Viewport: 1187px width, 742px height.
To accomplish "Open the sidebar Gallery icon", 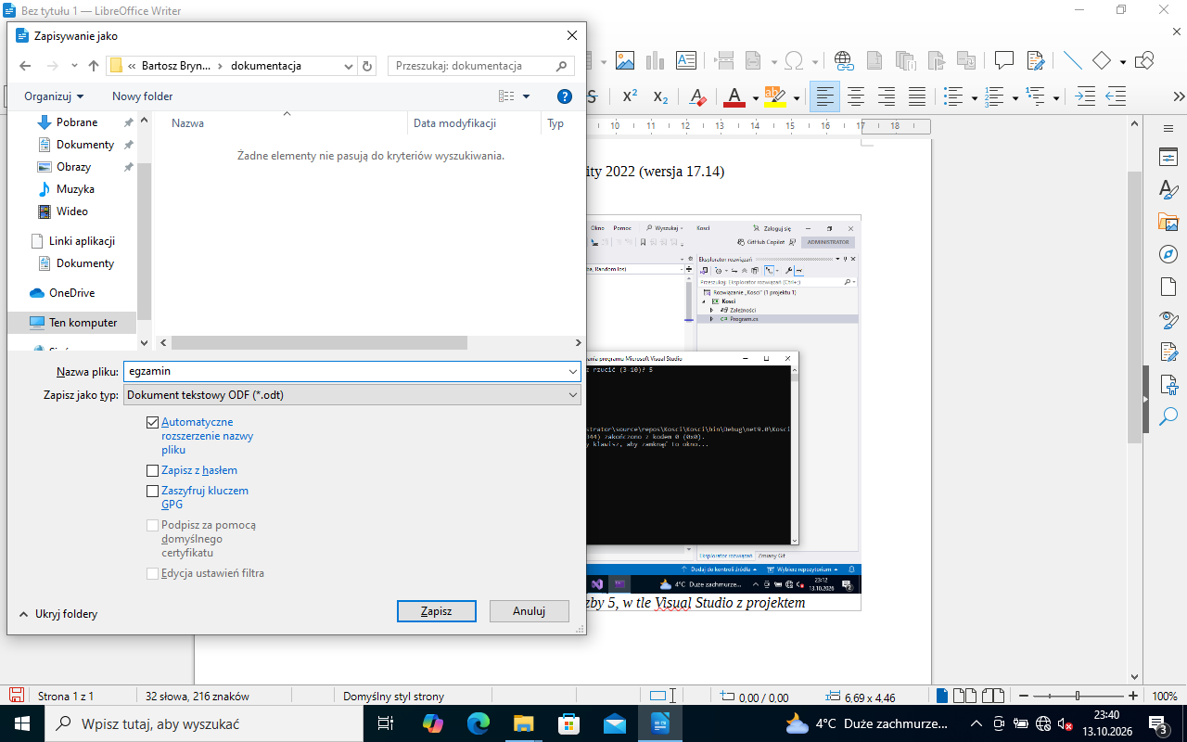I will (x=1168, y=222).
